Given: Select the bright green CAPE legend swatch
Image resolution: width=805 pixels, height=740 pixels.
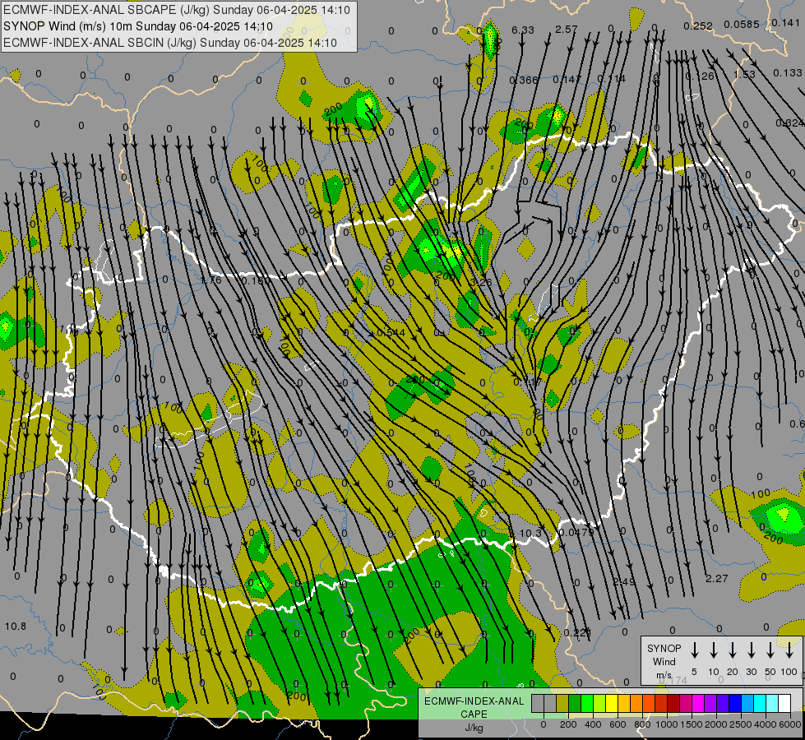Looking at the screenshot, I should click(587, 704).
